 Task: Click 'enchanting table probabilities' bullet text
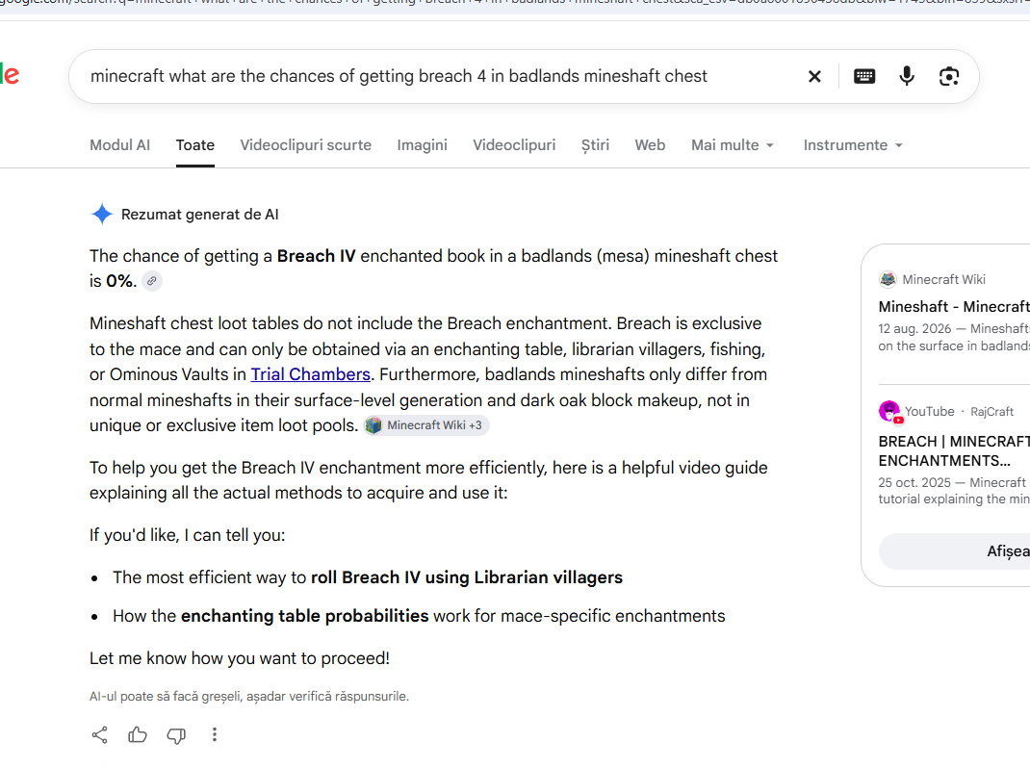[305, 616]
